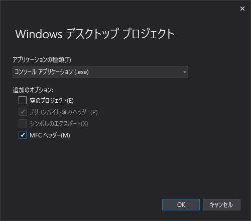Open the アプリケーションの種類 dropdown

coord(100,72)
